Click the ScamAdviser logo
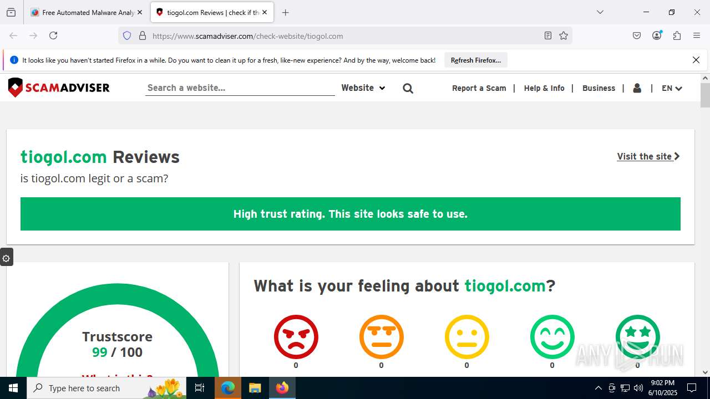 click(59, 88)
